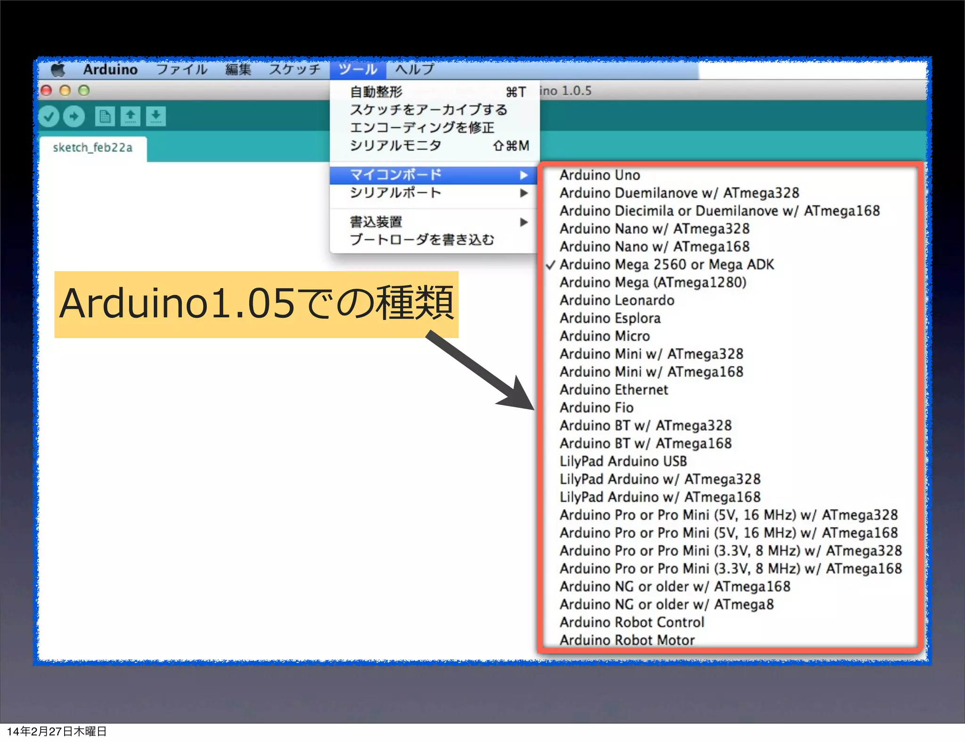
Task: Choose 自動整形 from the menu
Action: coord(434,92)
